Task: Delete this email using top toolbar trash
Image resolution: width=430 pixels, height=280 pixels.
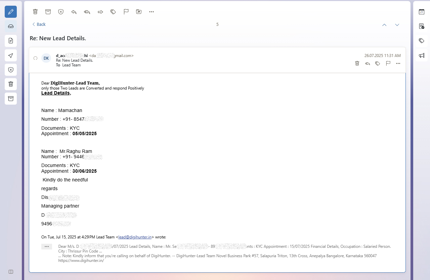Action: click(x=35, y=12)
